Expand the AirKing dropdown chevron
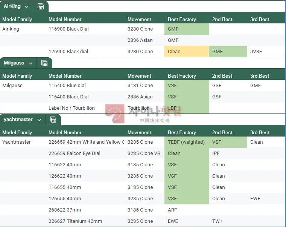 (x=27, y=7)
